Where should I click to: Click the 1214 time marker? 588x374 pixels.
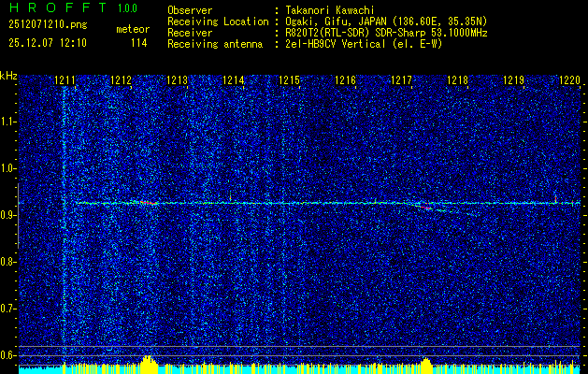pos(233,79)
